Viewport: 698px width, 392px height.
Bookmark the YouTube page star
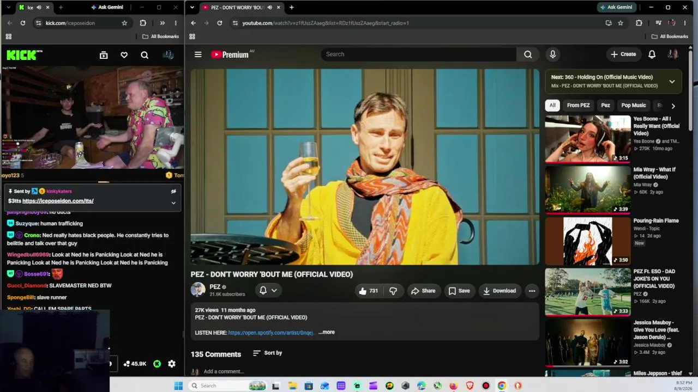[621, 23]
